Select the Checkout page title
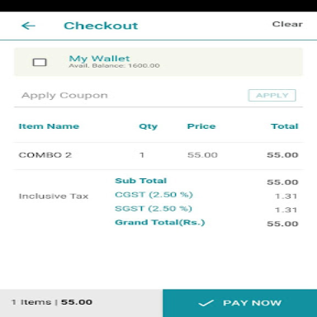 click(x=101, y=26)
